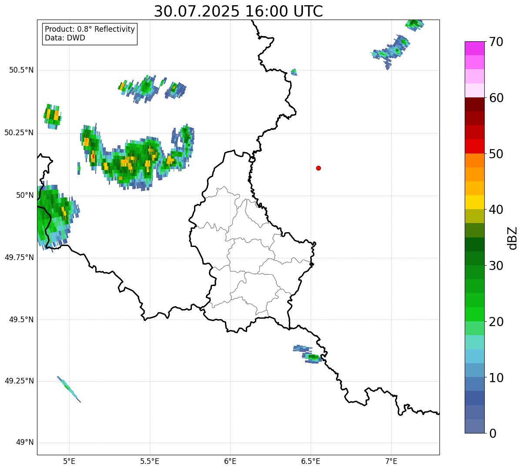The height and width of the screenshot is (470, 523).
Task: Click the yellow 40 dBZ color band
Action: pyautogui.click(x=475, y=202)
